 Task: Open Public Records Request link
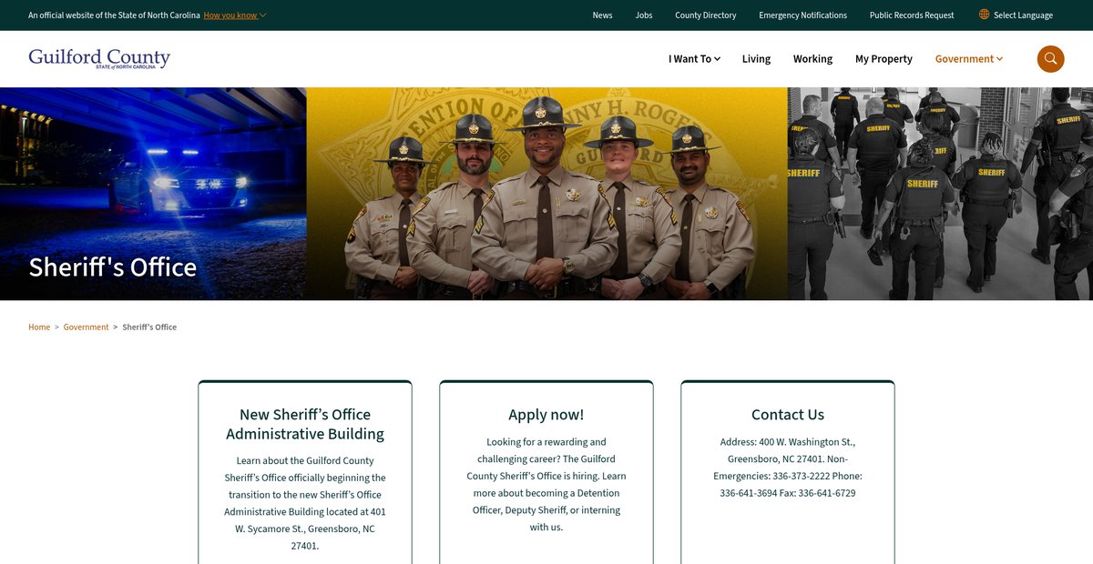[x=912, y=15]
